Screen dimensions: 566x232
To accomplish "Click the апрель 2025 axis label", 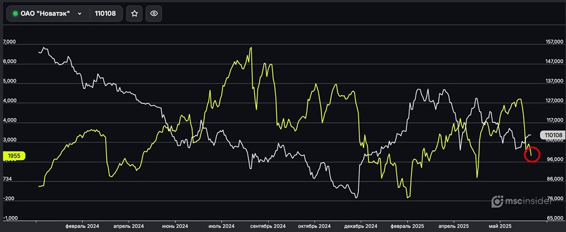I will pyautogui.click(x=453, y=226).
